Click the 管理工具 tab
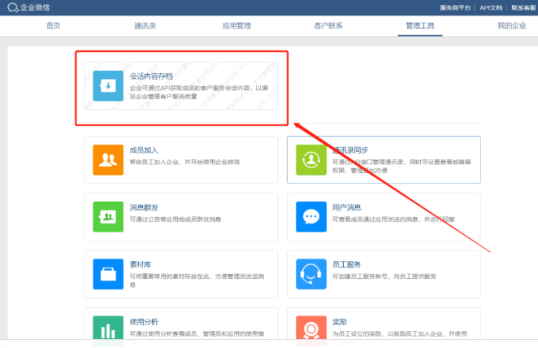The height and width of the screenshot is (348, 538). pos(420,26)
